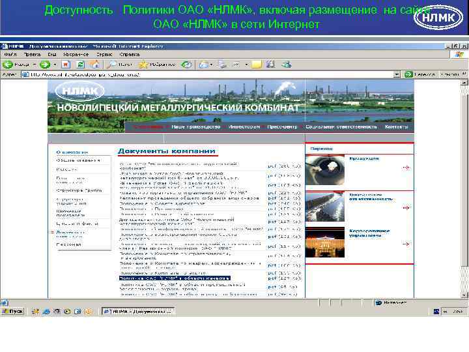Image resolution: width=469 pixels, height=352 pixels.
Task: Click the Refresh page icon
Action: click(80, 65)
